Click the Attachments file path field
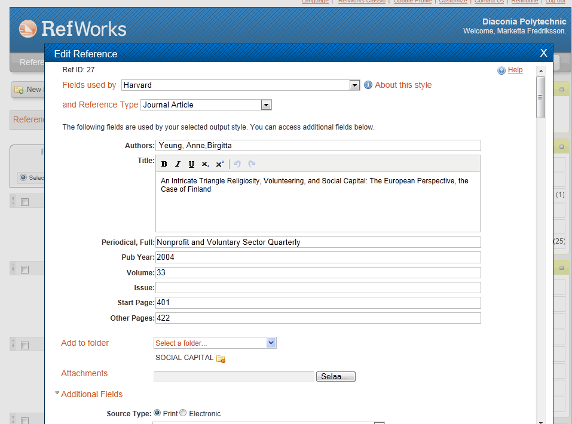The height and width of the screenshot is (424, 572). [x=234, y=377]
